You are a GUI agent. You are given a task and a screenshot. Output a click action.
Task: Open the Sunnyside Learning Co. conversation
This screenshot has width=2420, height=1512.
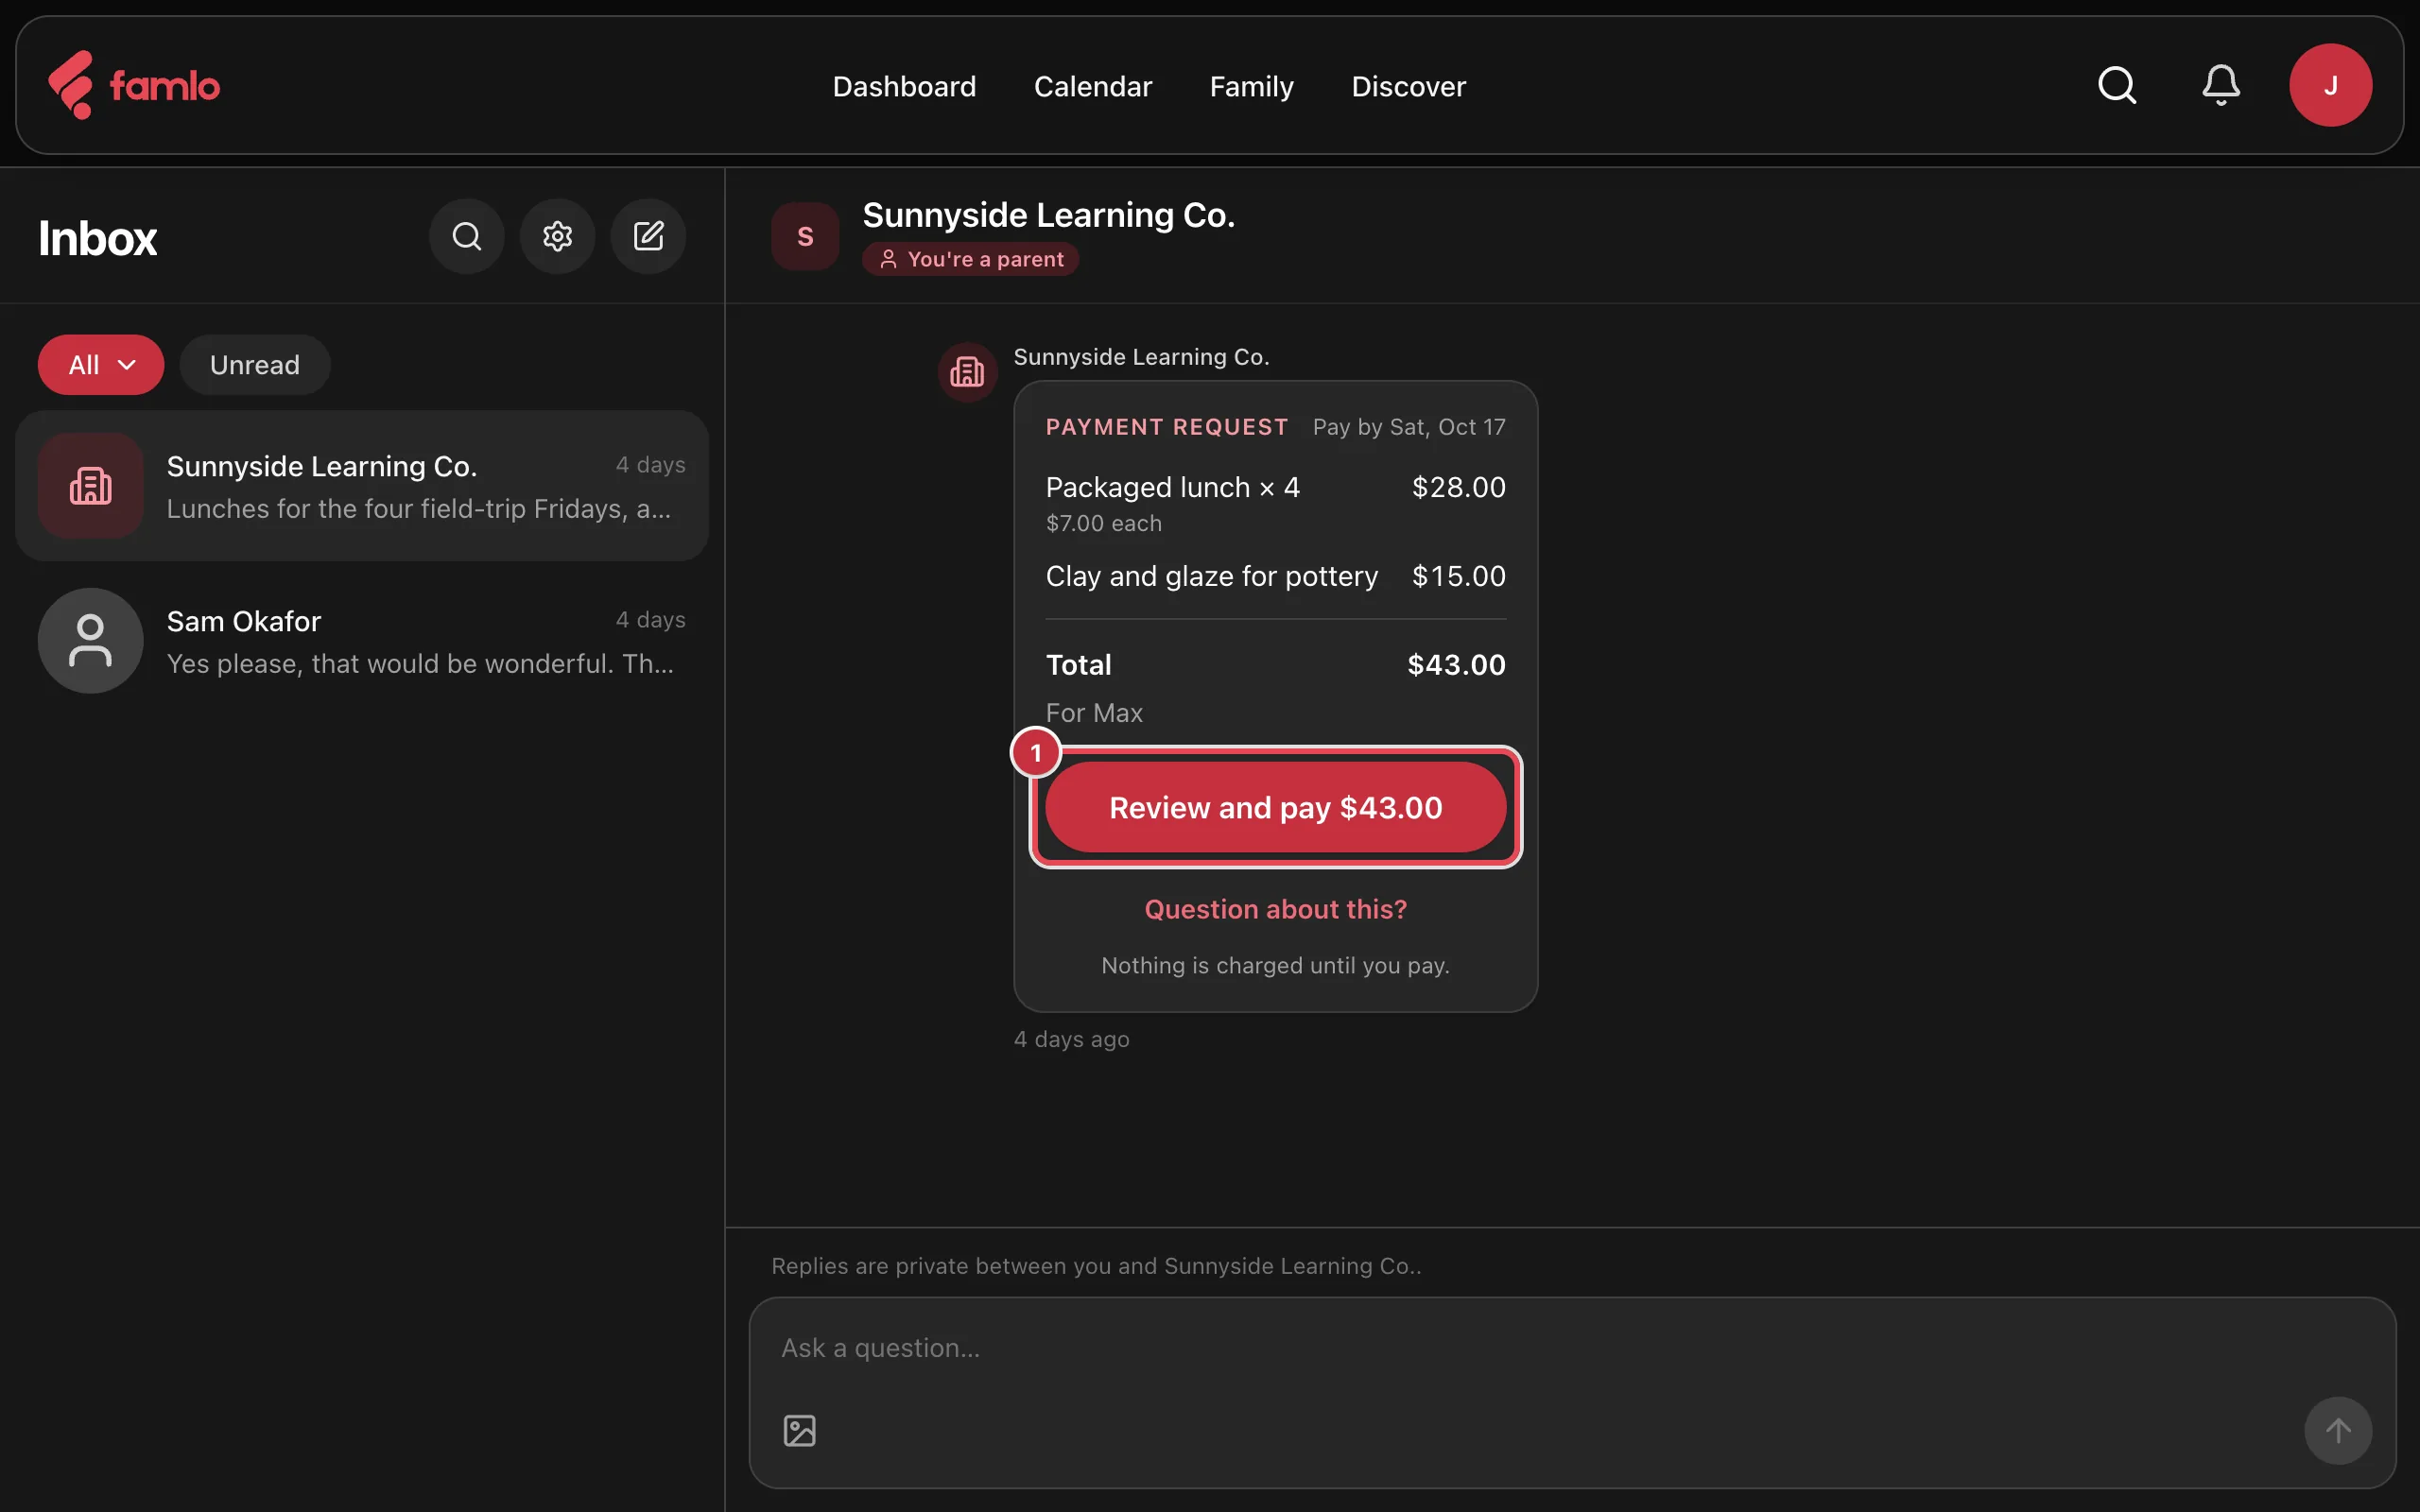[x=362, y=486]
